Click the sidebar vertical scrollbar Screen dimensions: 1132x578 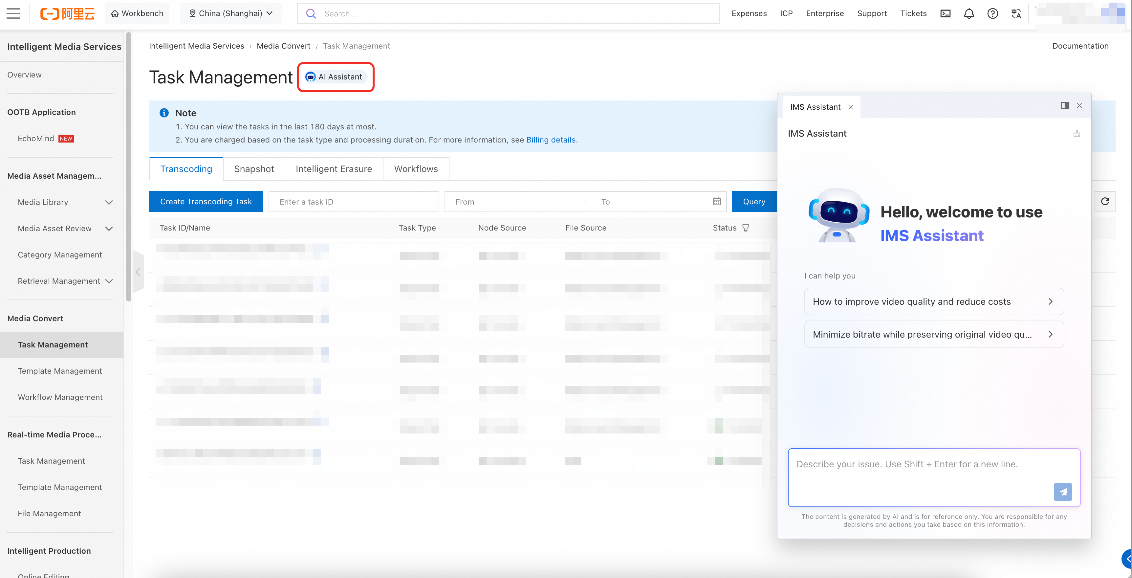pos(128,167)
